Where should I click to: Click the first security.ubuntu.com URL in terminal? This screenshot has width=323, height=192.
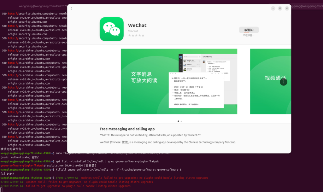[38, 14]
